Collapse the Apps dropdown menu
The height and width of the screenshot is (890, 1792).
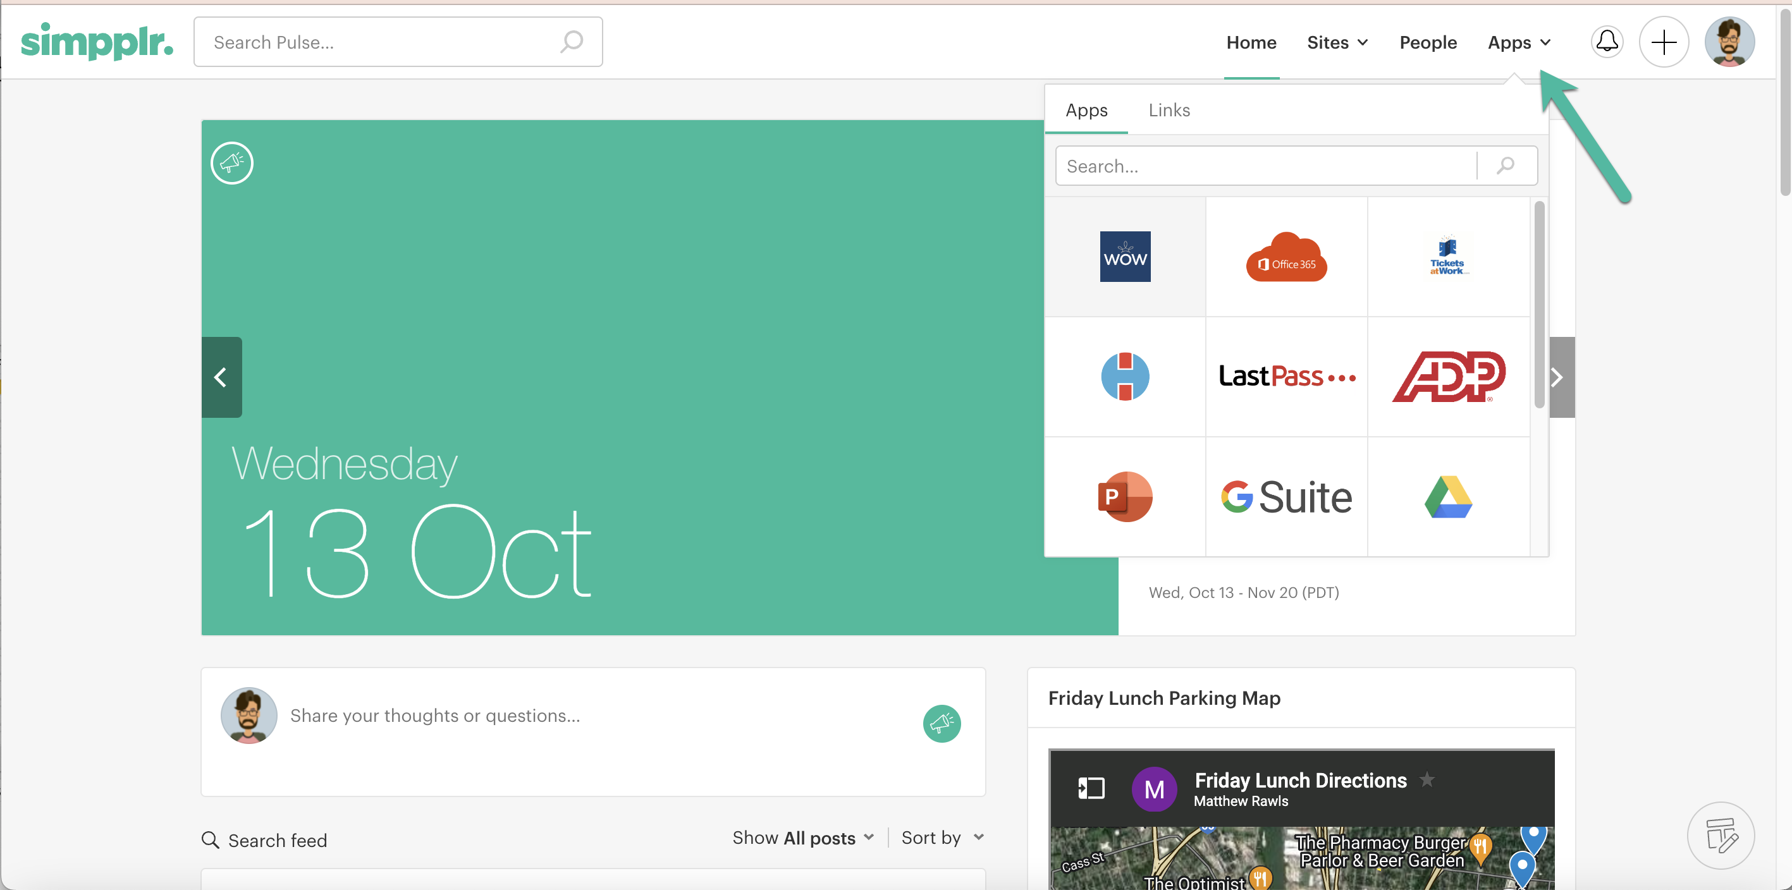point(1519,42)
